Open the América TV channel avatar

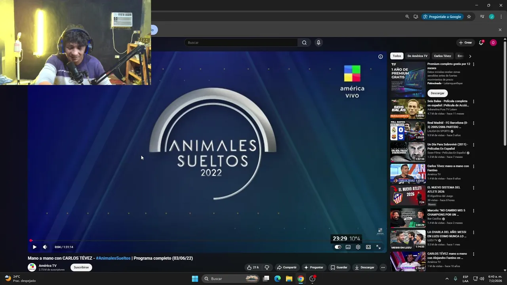click(x=32, y=267)
